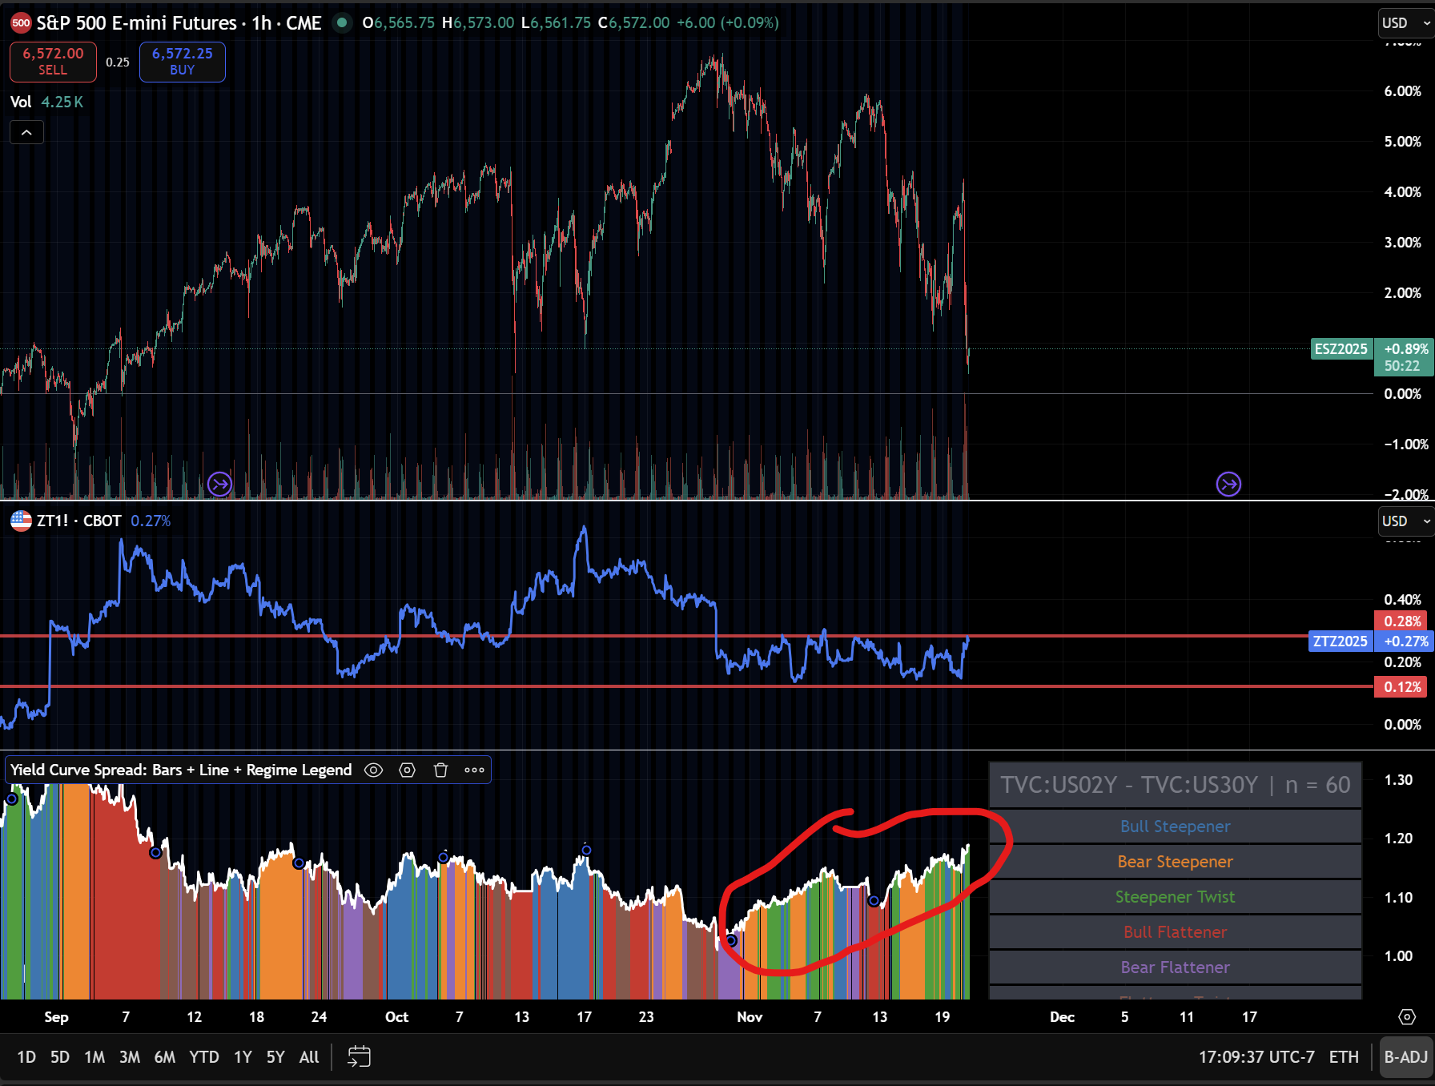
Task: Select the YTD timeframe
Action: click(204, 1056)
